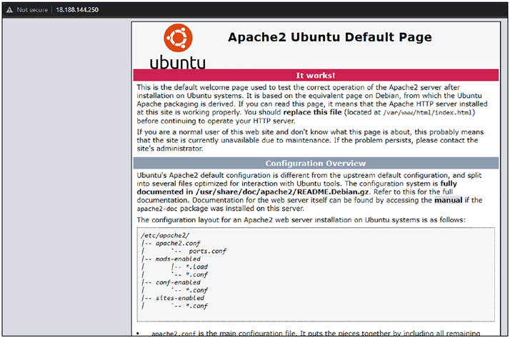The height and width of the screenshot is (338, 510).
Task: Click the Ubuntu circle logo
Action: coord(178,38)
